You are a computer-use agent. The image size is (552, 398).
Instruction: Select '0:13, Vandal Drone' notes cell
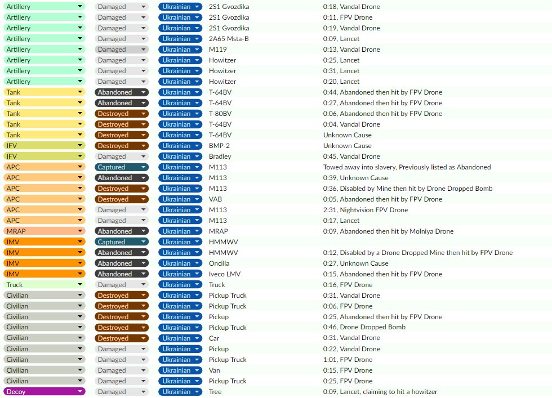click(351, 50)
